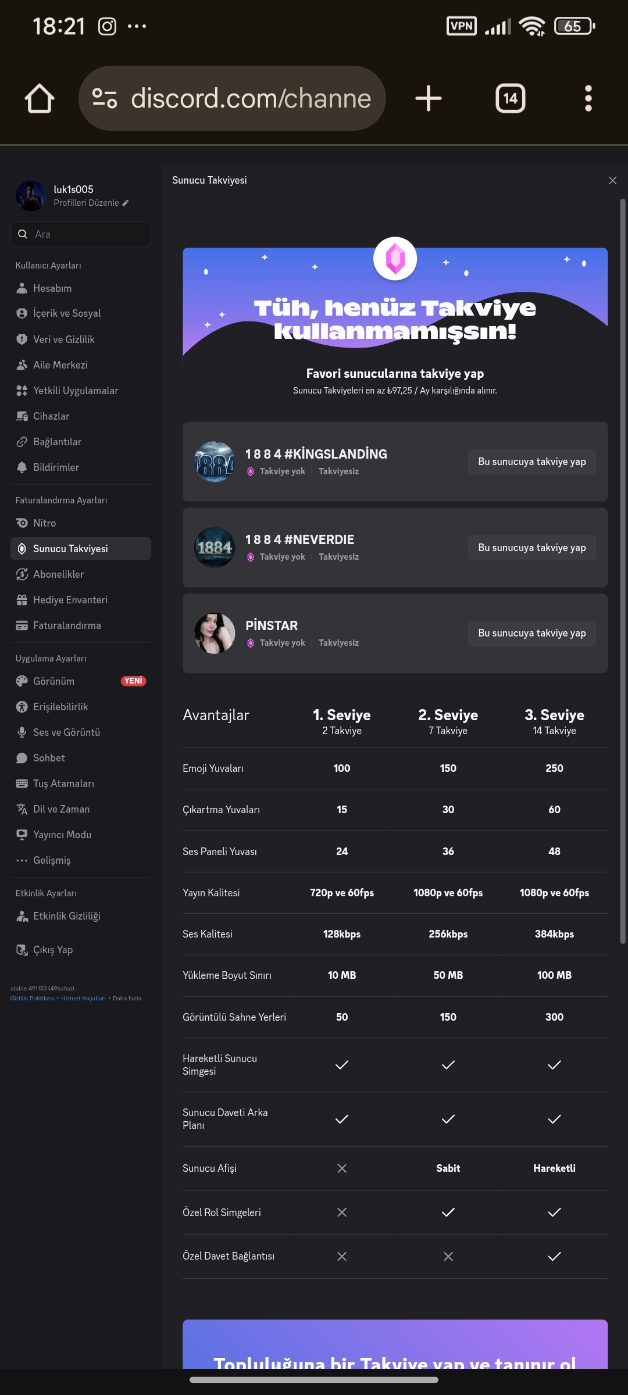The height and width of the screenshot is (1395, 628).
Task: Click the Ses ve Görüntü microphone icon
Action: click(x=22, y=732)
